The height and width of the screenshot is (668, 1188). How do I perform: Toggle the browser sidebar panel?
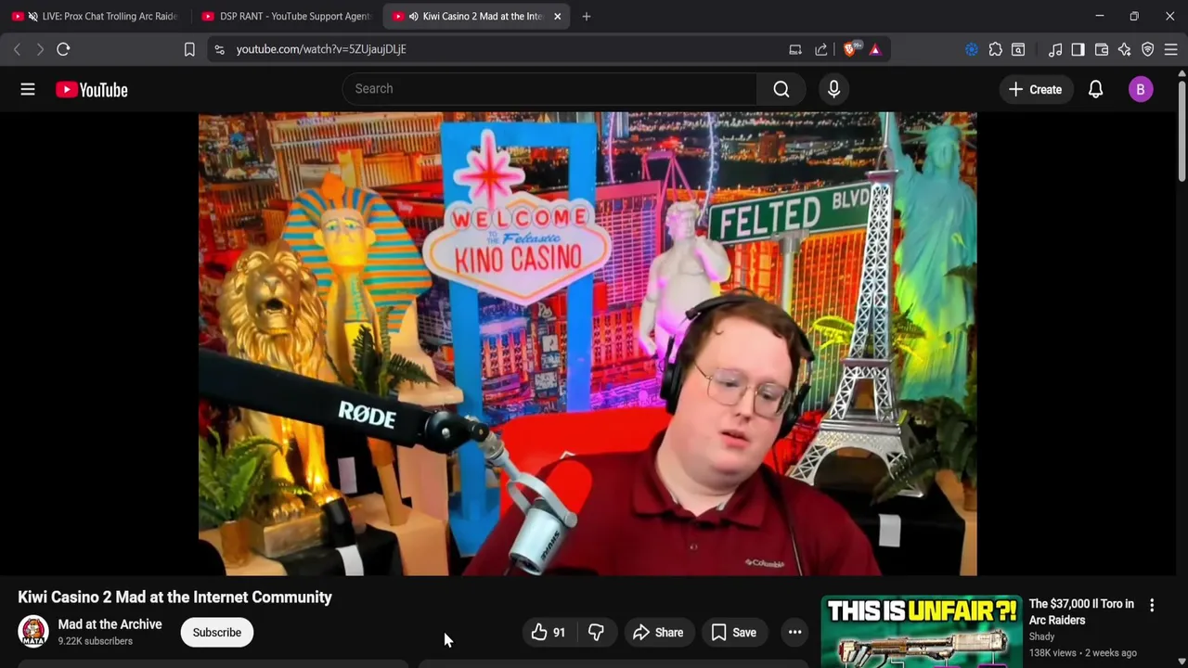coord(1078,49)
